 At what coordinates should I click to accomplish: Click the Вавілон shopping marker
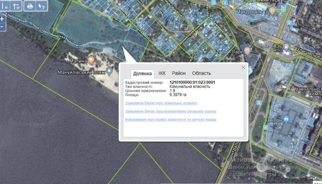tap(287, 119)
